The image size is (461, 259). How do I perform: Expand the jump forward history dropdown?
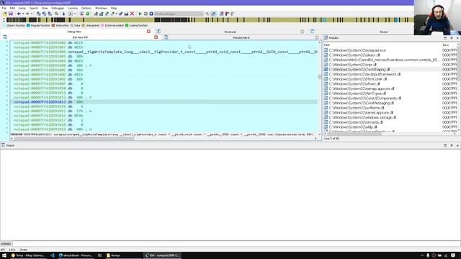point(31,14)
